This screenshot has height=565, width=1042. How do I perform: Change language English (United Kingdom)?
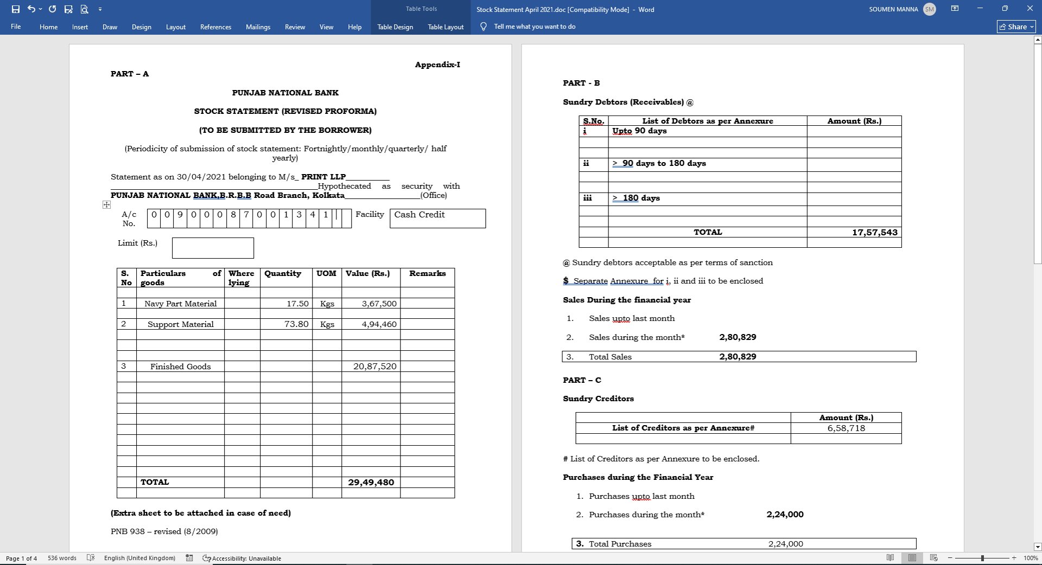139,558
